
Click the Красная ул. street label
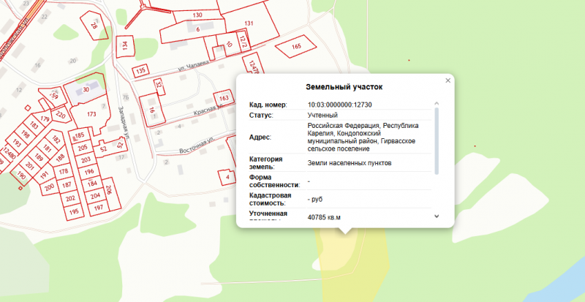208,110
